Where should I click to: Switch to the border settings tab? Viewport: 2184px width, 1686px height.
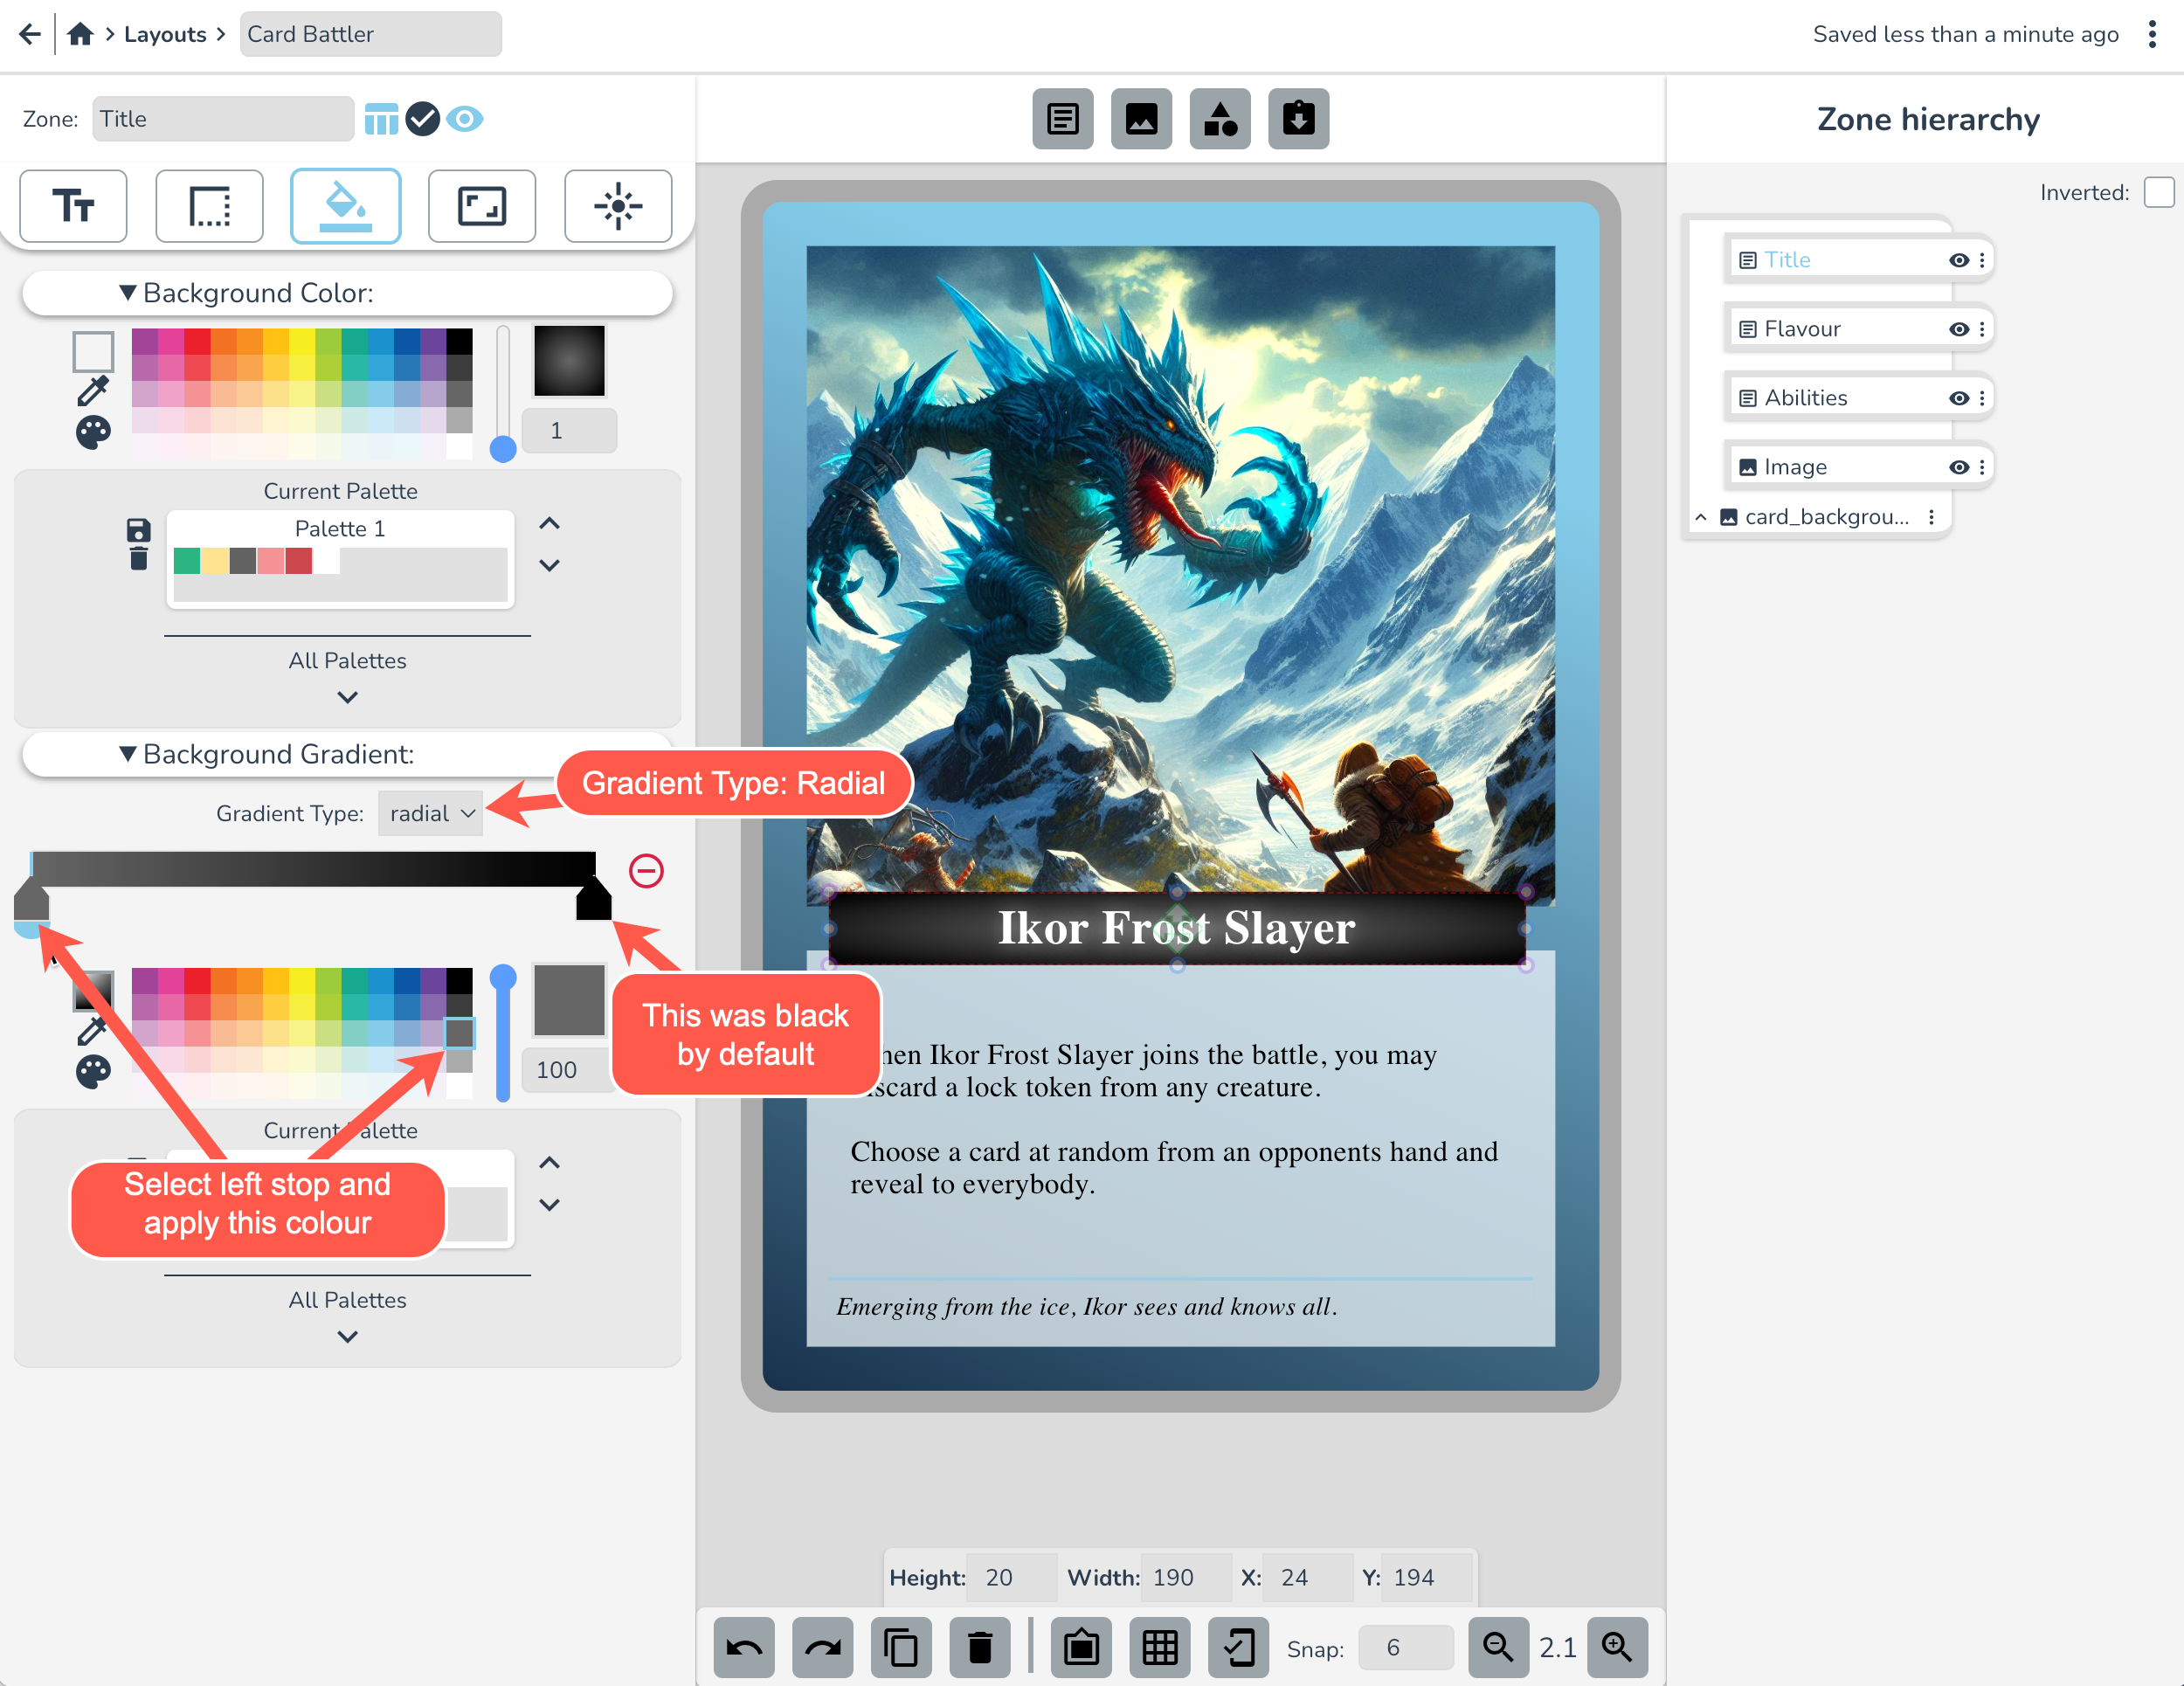[x=209, y=206]
